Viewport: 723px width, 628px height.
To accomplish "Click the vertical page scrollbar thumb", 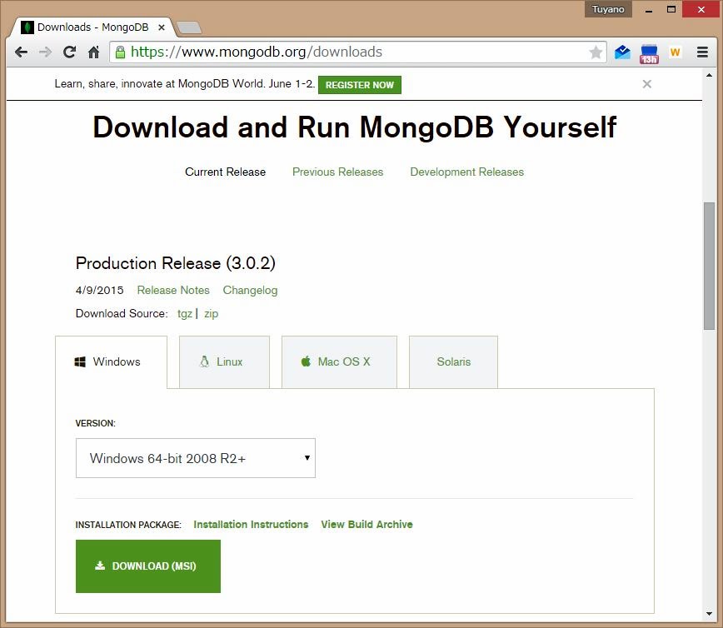I will click(x=709, y=265).
